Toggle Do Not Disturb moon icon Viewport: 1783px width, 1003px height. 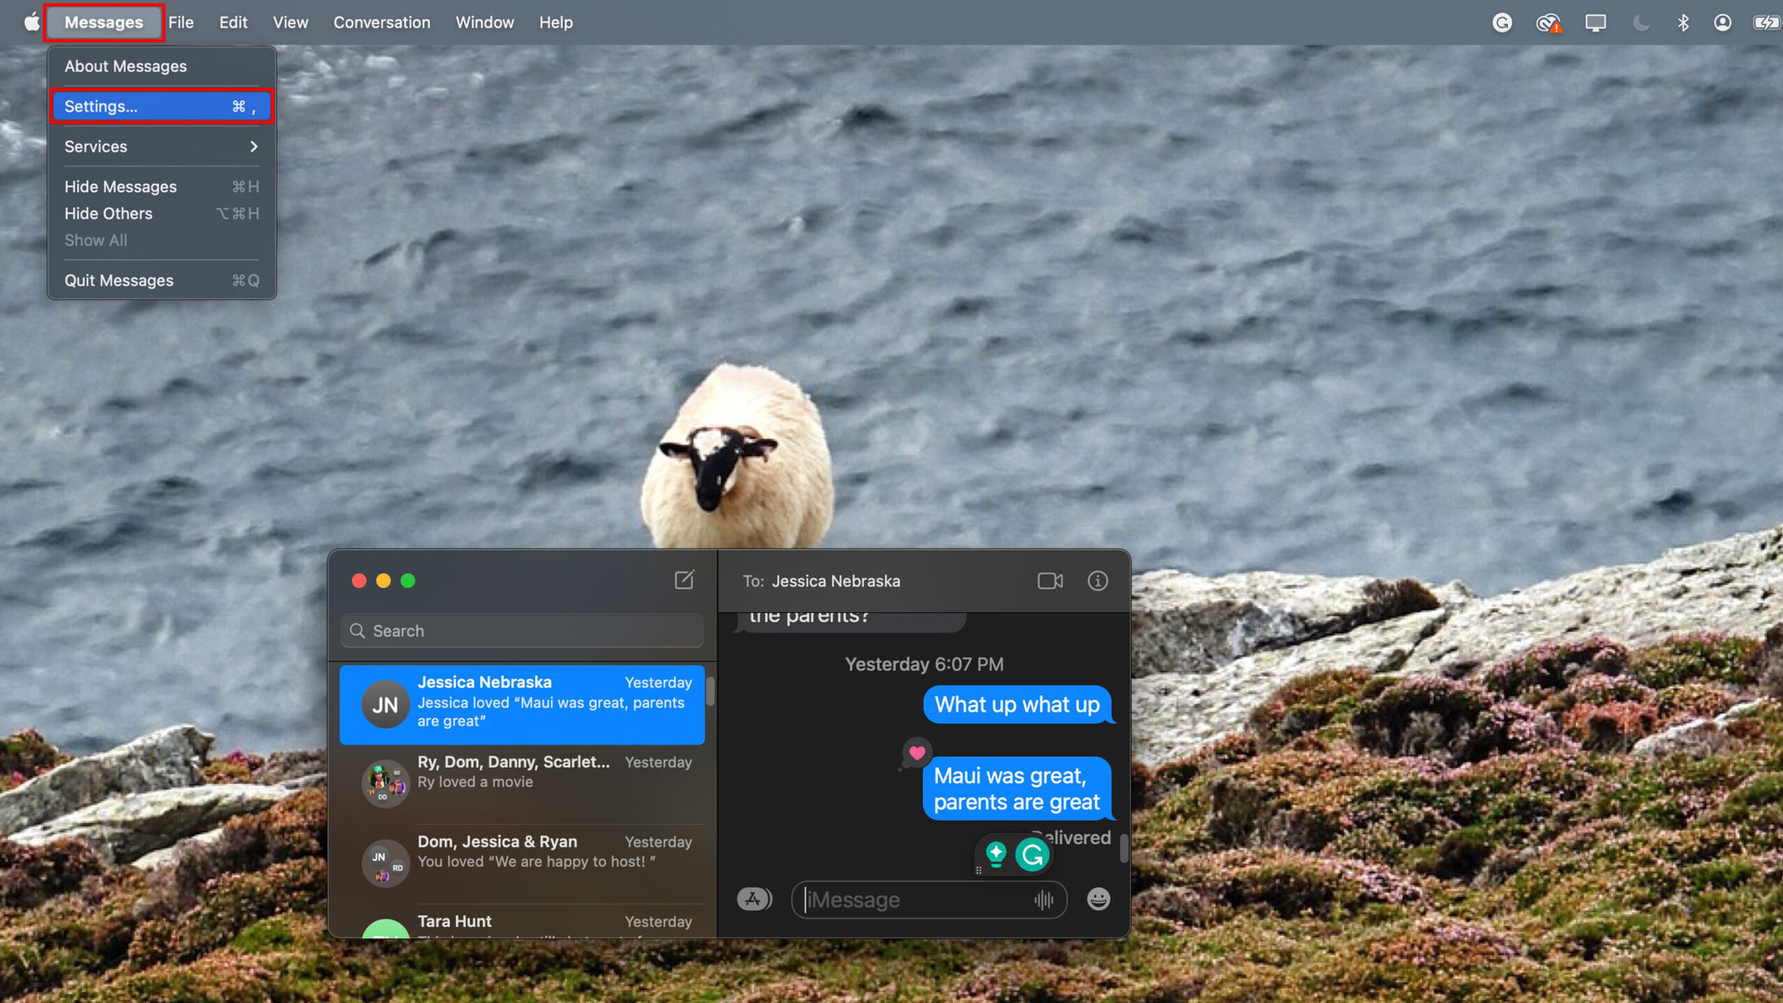point(1641,22)
